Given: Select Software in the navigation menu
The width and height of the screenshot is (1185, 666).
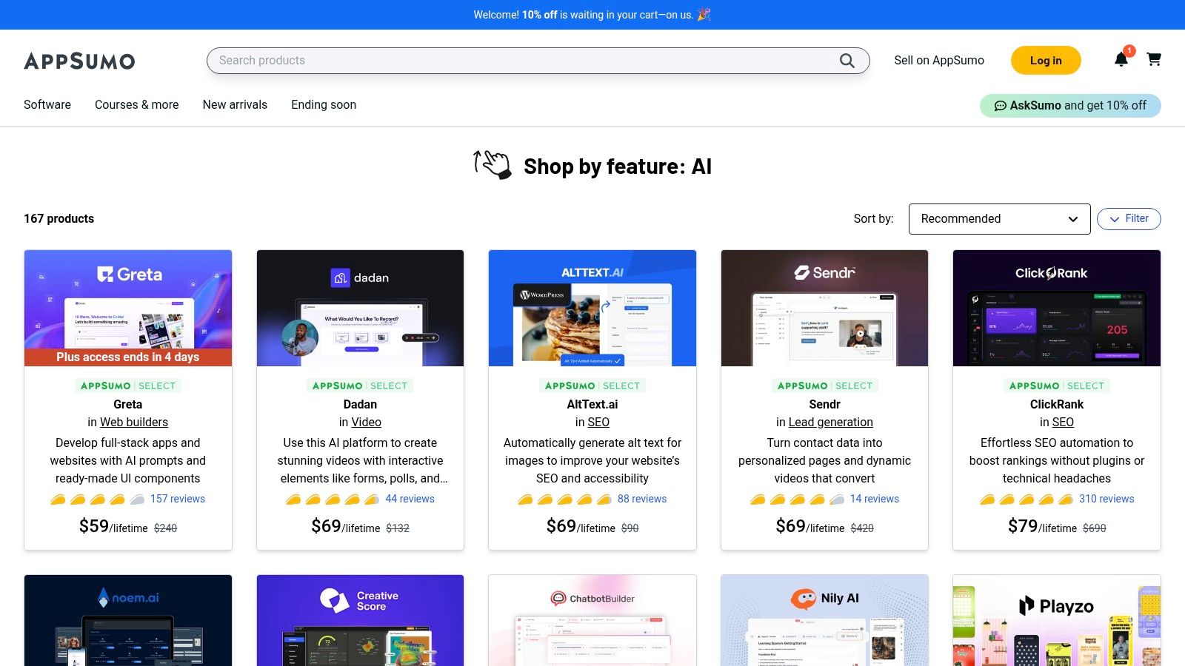Looking at the screenshot, I should tap(47, 104).
